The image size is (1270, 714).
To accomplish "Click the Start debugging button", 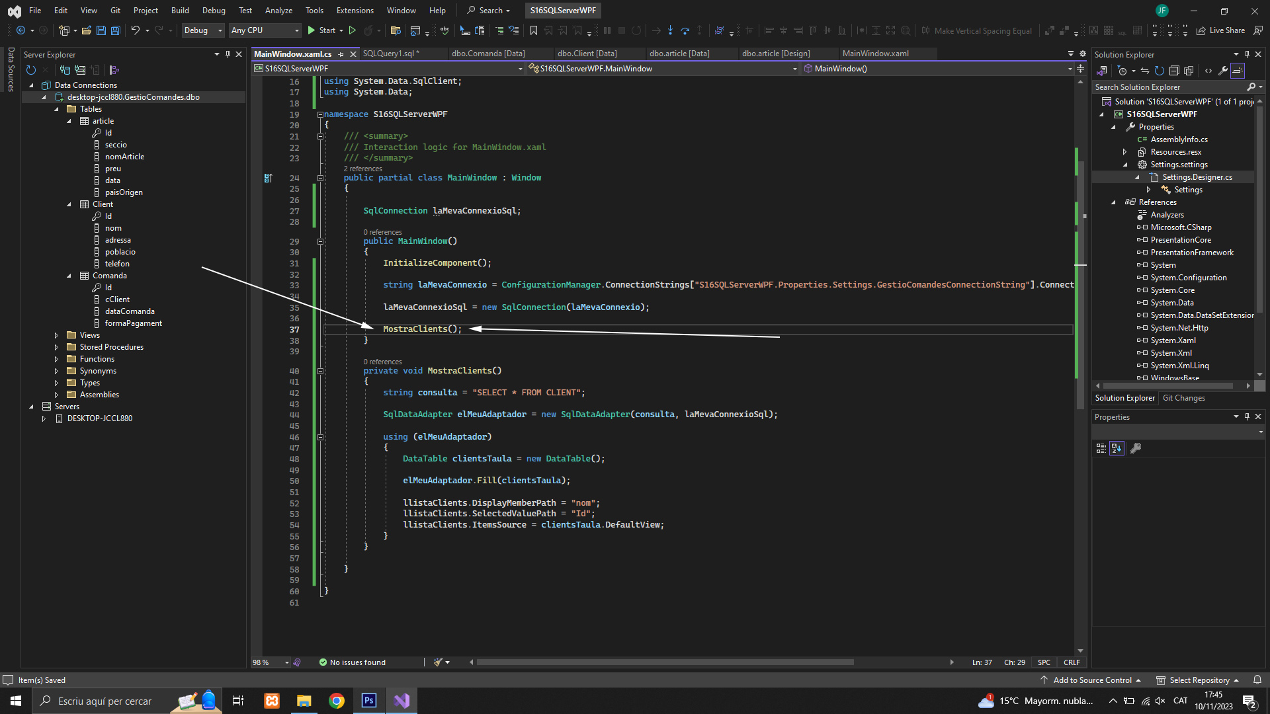I will click(321, 30).
